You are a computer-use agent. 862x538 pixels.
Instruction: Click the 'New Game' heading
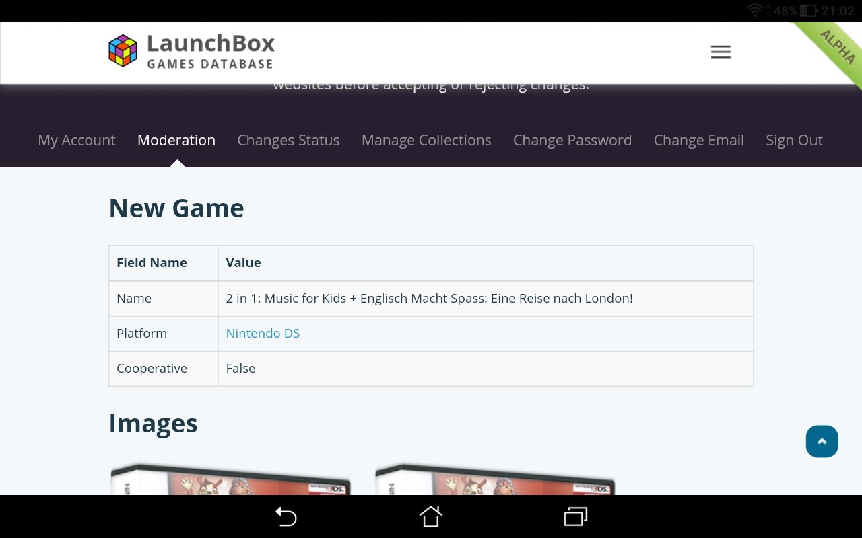click(176, 208)
